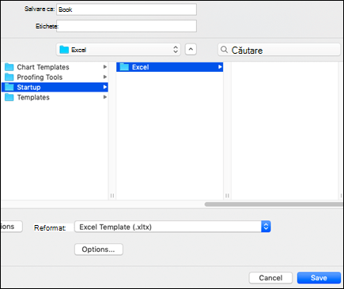Expand Chart Templates with its arrow
This screenshot has width=344, height=289.
click(x=105, y=67)
